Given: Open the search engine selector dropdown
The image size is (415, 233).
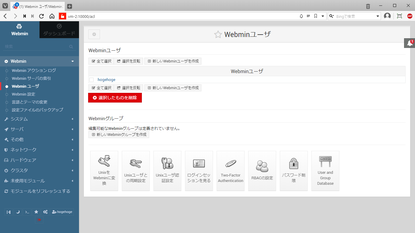Looking at the screenshot, I should pyautogui.click(x=332, y=16).
